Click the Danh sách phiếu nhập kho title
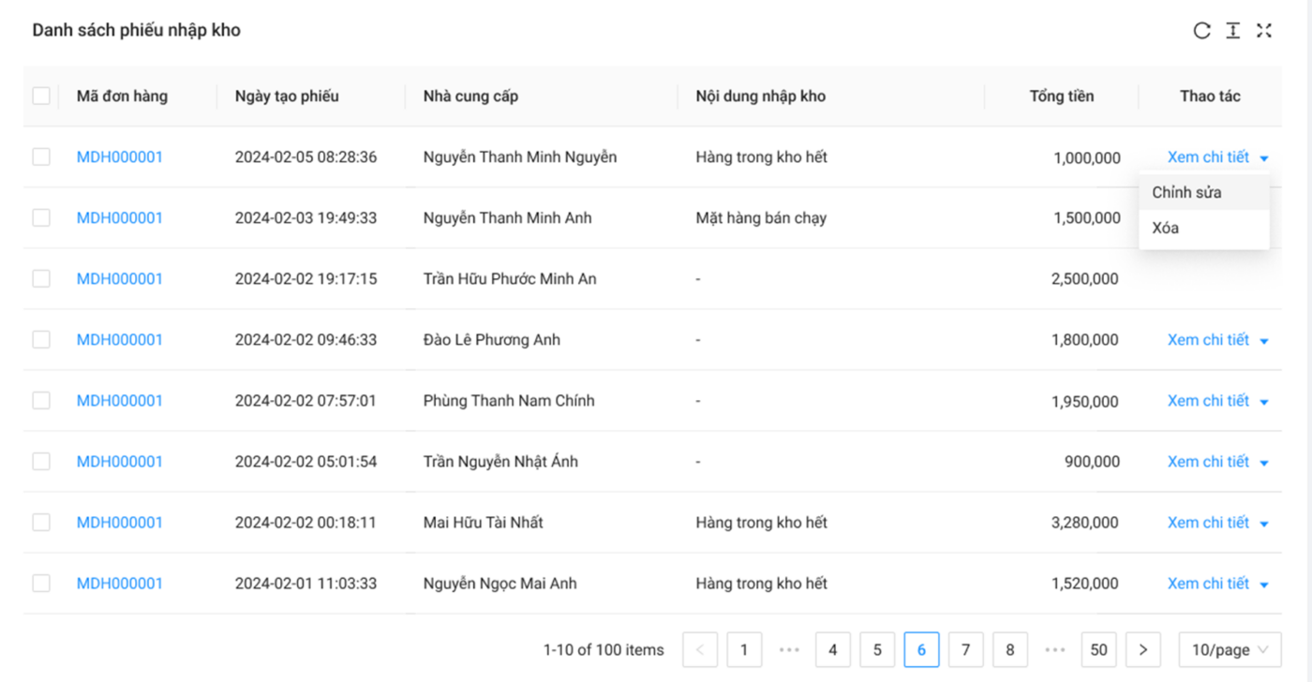 click(137, 30)
